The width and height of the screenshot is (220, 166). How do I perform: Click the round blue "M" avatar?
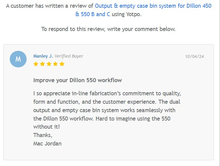click(18, 59)
